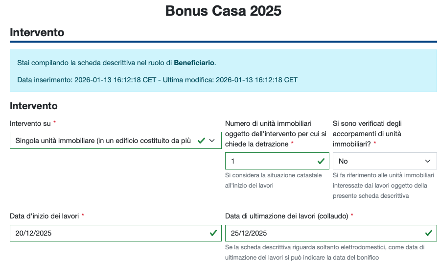The height and width of the screenshot is (264, 439).
Task: Open the accorpamenti dropdown chevron showing No
Action: [428, 161]
